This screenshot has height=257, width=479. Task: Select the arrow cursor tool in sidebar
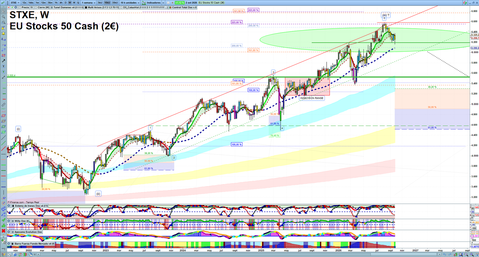coord(3,11)
